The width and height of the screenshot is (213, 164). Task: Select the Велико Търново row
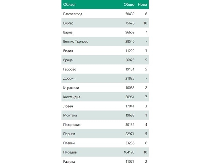(x=76, y=42)
